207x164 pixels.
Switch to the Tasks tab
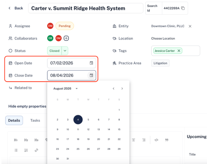click(35, 120)
